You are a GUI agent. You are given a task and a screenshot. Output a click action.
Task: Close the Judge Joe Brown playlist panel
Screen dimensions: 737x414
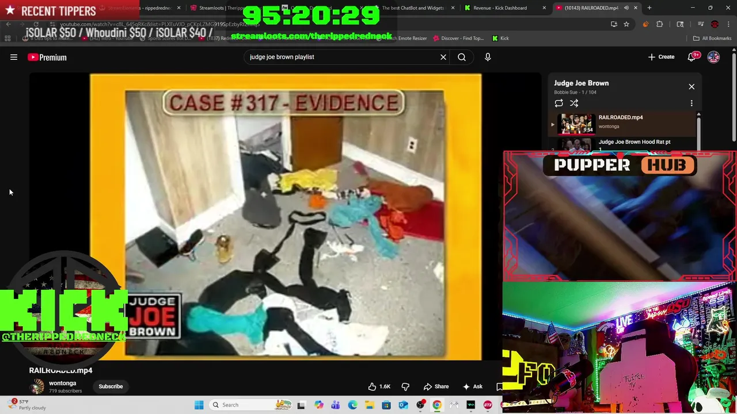click(x=692, y=86)
